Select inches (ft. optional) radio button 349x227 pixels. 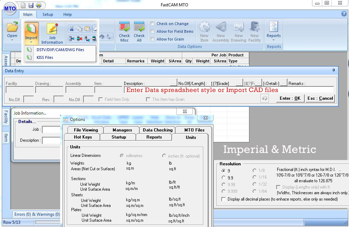(x=164, y=156)
